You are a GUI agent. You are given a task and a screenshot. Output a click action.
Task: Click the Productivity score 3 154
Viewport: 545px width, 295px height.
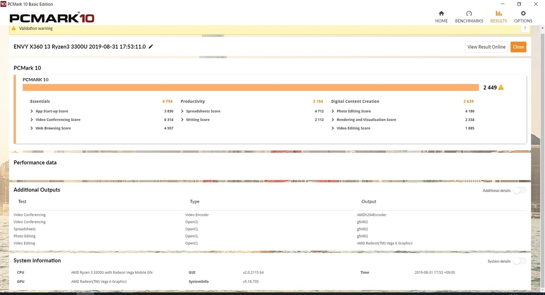pos(318,101)
